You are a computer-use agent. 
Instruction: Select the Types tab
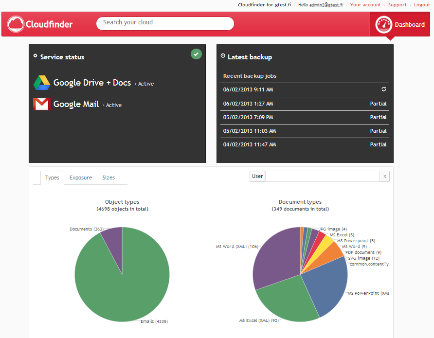point(52,178)
